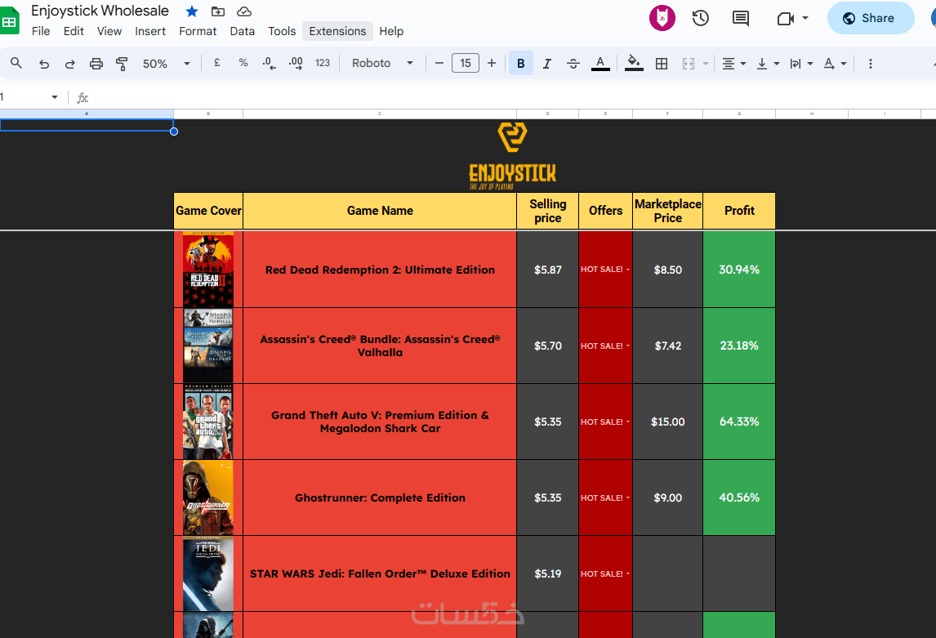Select the Ghostrunner cover image

pos(207,497)
